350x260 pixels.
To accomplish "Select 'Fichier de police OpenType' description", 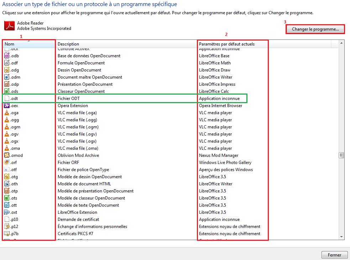I will [83, 169].
